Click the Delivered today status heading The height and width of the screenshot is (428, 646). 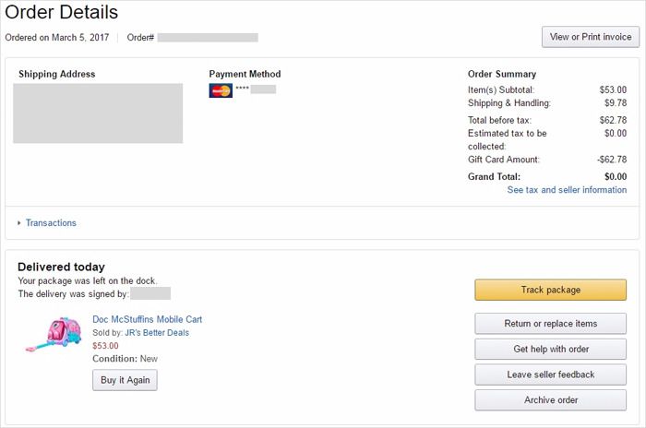62,267
